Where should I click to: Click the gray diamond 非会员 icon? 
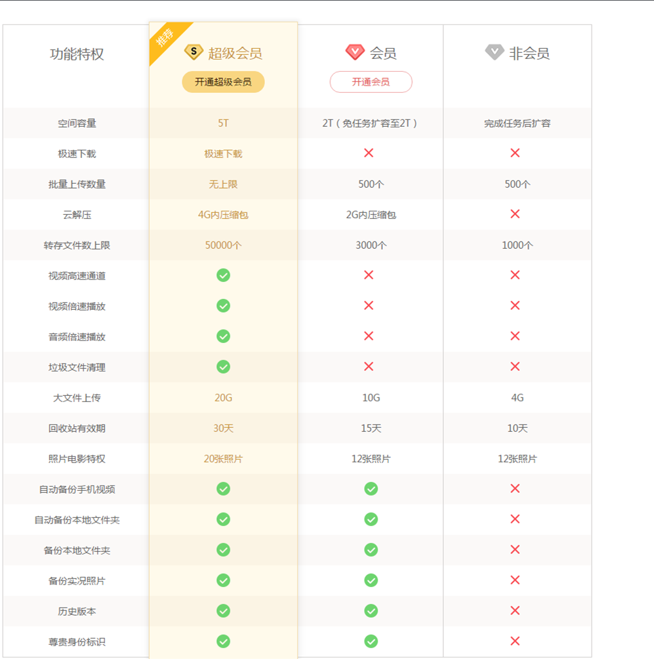(495, 52)
